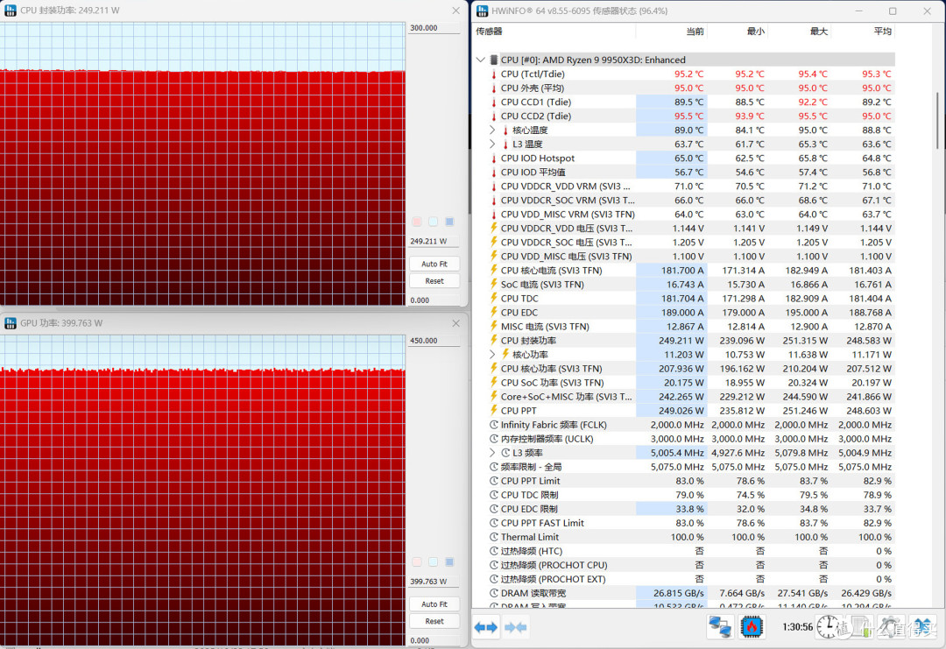Click Reset in the GPU 功率 graph window

coord(434,621)
